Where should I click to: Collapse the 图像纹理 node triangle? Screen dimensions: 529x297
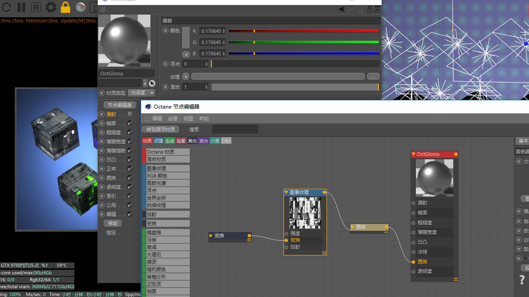coord(286,192)
